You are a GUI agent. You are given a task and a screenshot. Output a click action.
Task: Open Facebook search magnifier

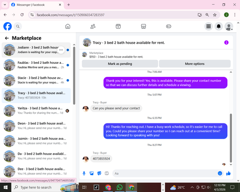pyautogui.click(x=18, y=26)
